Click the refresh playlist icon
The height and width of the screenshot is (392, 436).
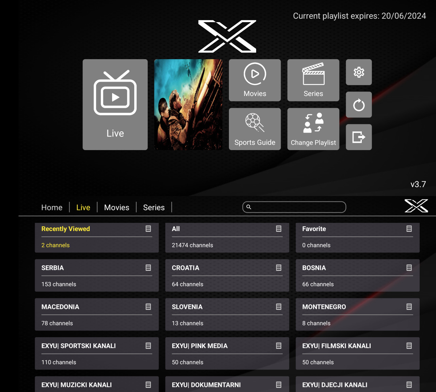pos(358,104)
